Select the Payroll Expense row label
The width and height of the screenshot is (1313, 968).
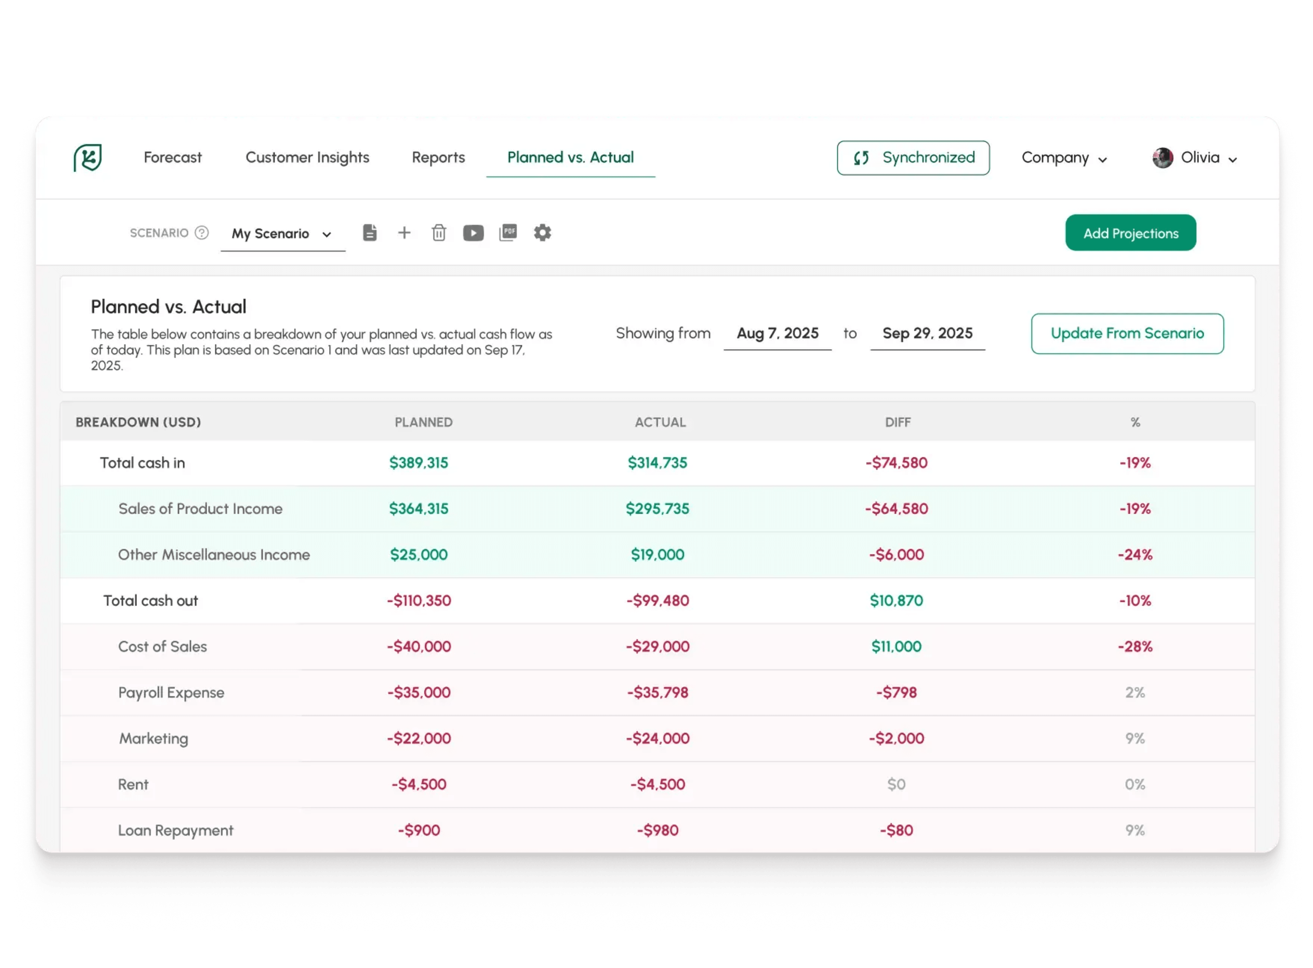pos(171,693)
